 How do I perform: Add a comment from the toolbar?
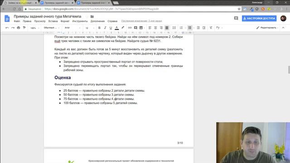tap(135, 28)
